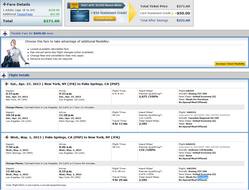This screenshot has height=190, width=249.
Task: Open Flexible Fare for $690.00 more link
Action: click(32, 33)
